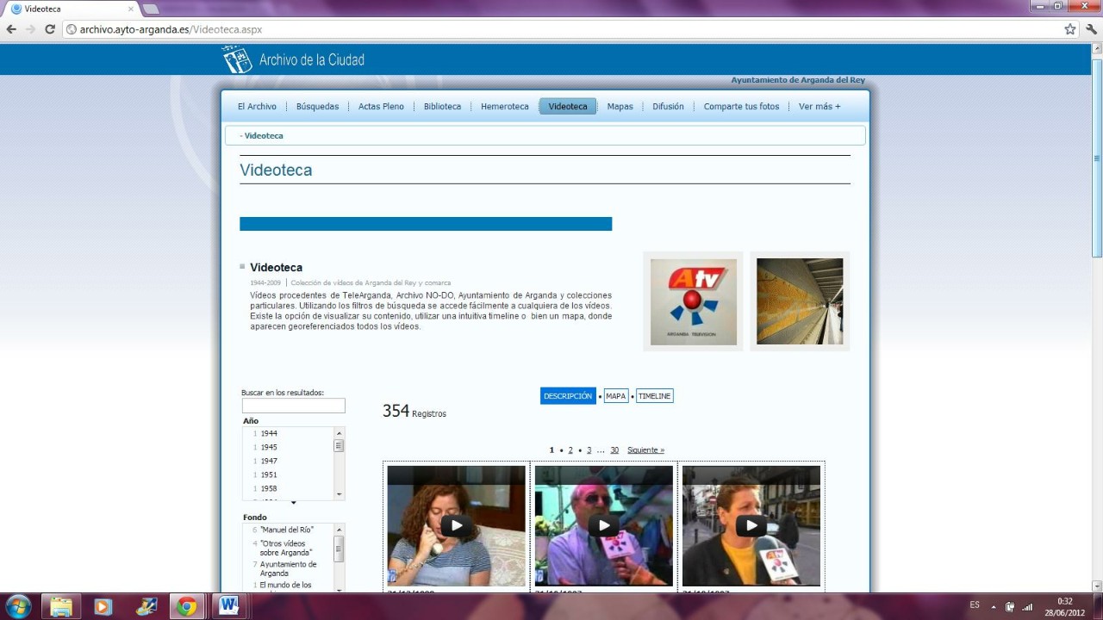The height and width of the screenshot is (620, 1103).
Task: Switch to TIMELINE view
Action: 654,396
